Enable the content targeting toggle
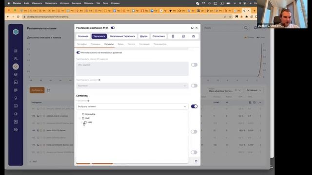Screen dimensions: 312x175 (x=194, y=86)
